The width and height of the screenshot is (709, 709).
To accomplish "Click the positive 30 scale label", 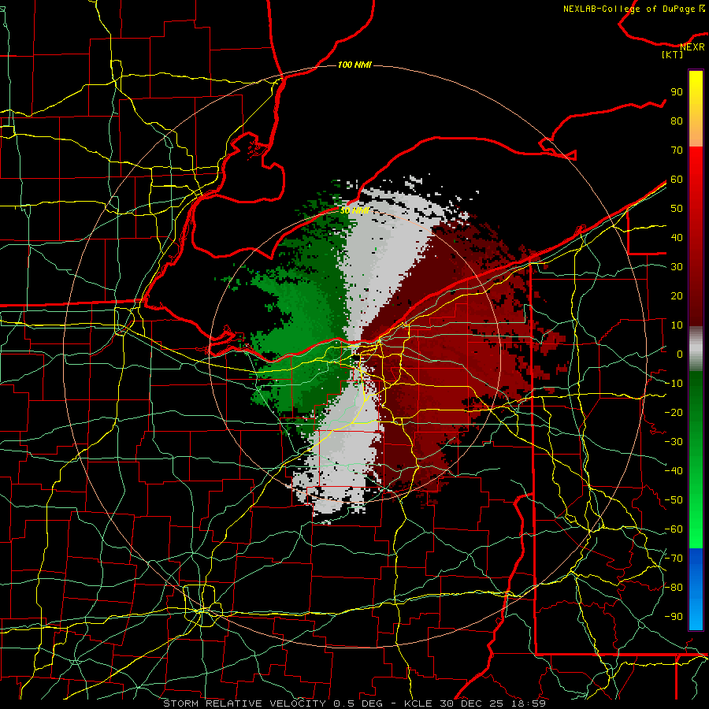I will [x=677, y=267].
